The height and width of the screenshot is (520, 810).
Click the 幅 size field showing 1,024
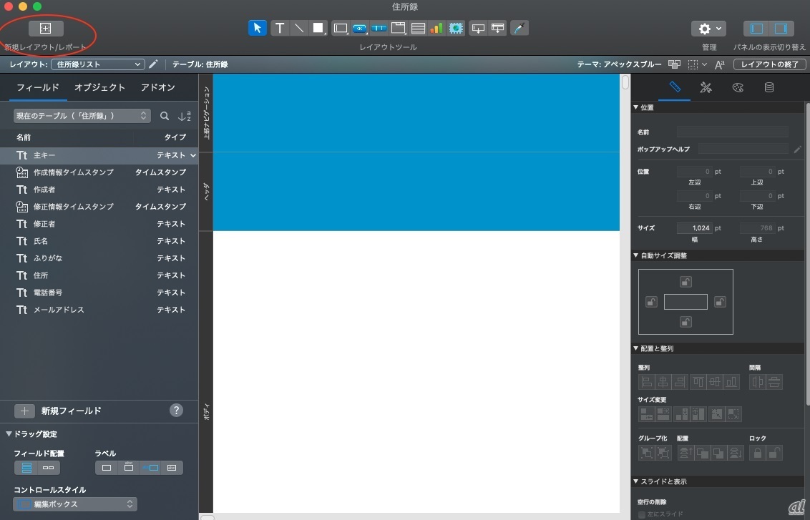click(695, 228)
